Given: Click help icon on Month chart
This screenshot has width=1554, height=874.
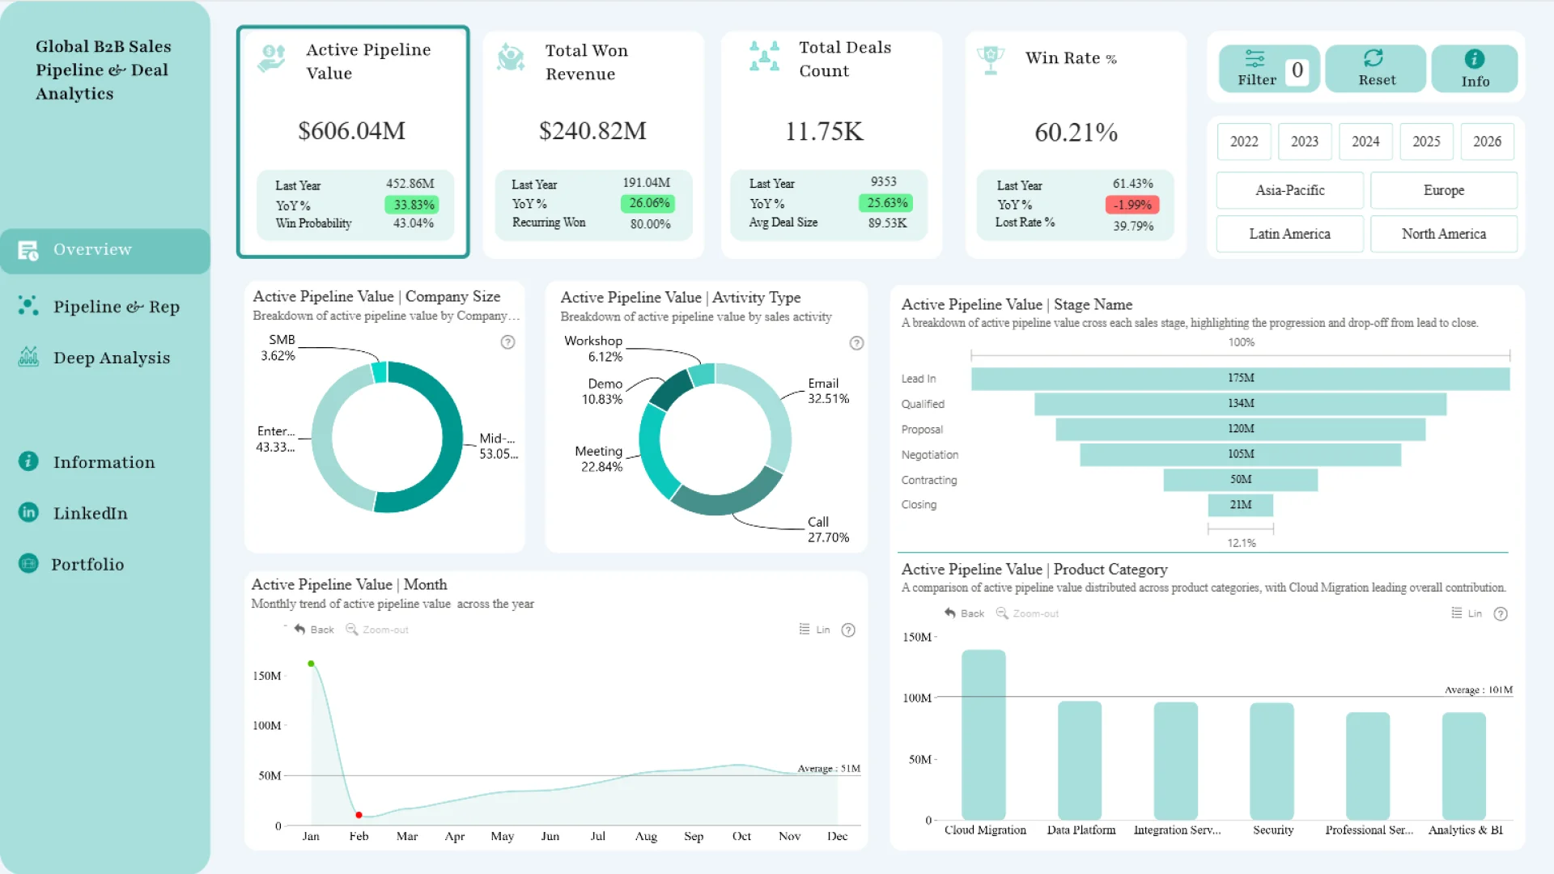Looking at the screenshot, I should coord(848,630).
